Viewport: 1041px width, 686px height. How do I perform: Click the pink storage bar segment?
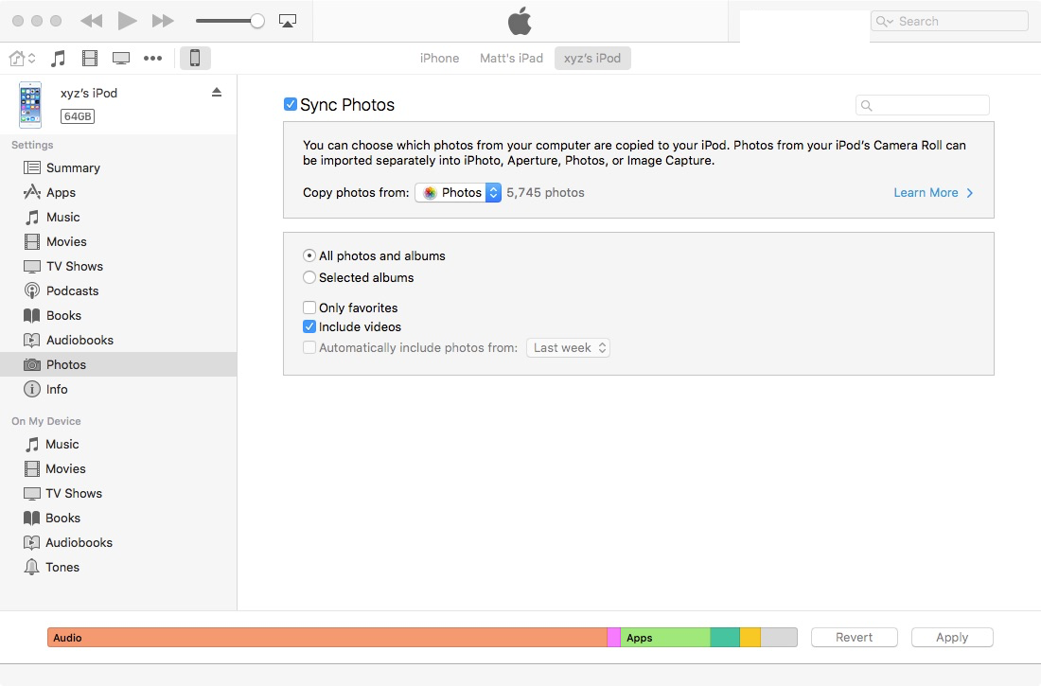click(614, 638)
